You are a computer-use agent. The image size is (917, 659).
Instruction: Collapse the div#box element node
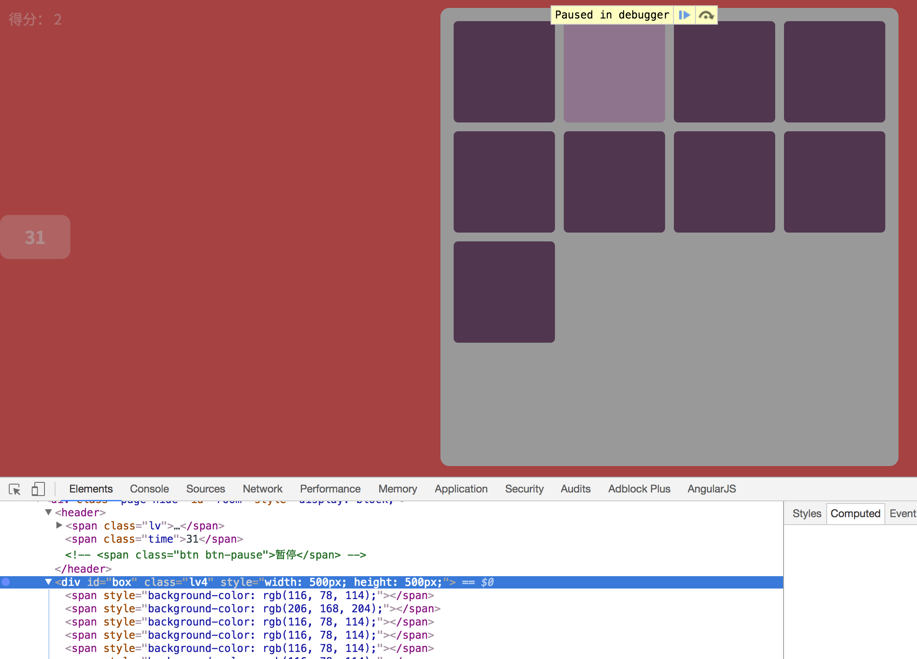click(48, 582)
